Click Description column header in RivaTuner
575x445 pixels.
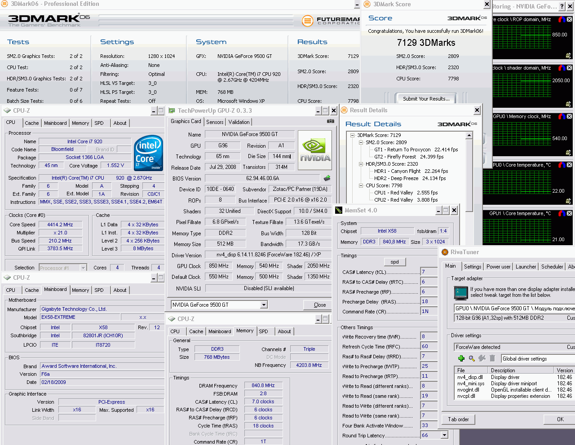521,370
